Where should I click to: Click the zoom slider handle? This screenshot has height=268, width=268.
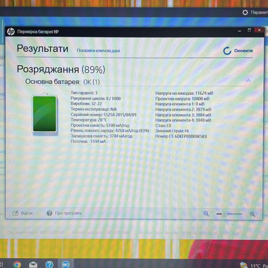pyautogui.click(x=224, y=214)
